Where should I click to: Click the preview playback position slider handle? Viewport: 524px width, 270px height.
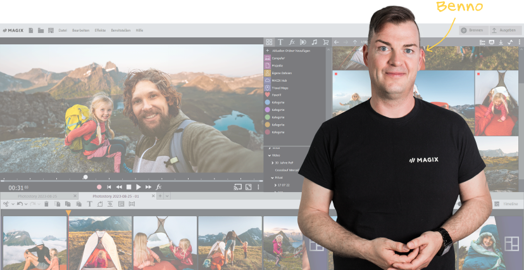click(85, 177)
